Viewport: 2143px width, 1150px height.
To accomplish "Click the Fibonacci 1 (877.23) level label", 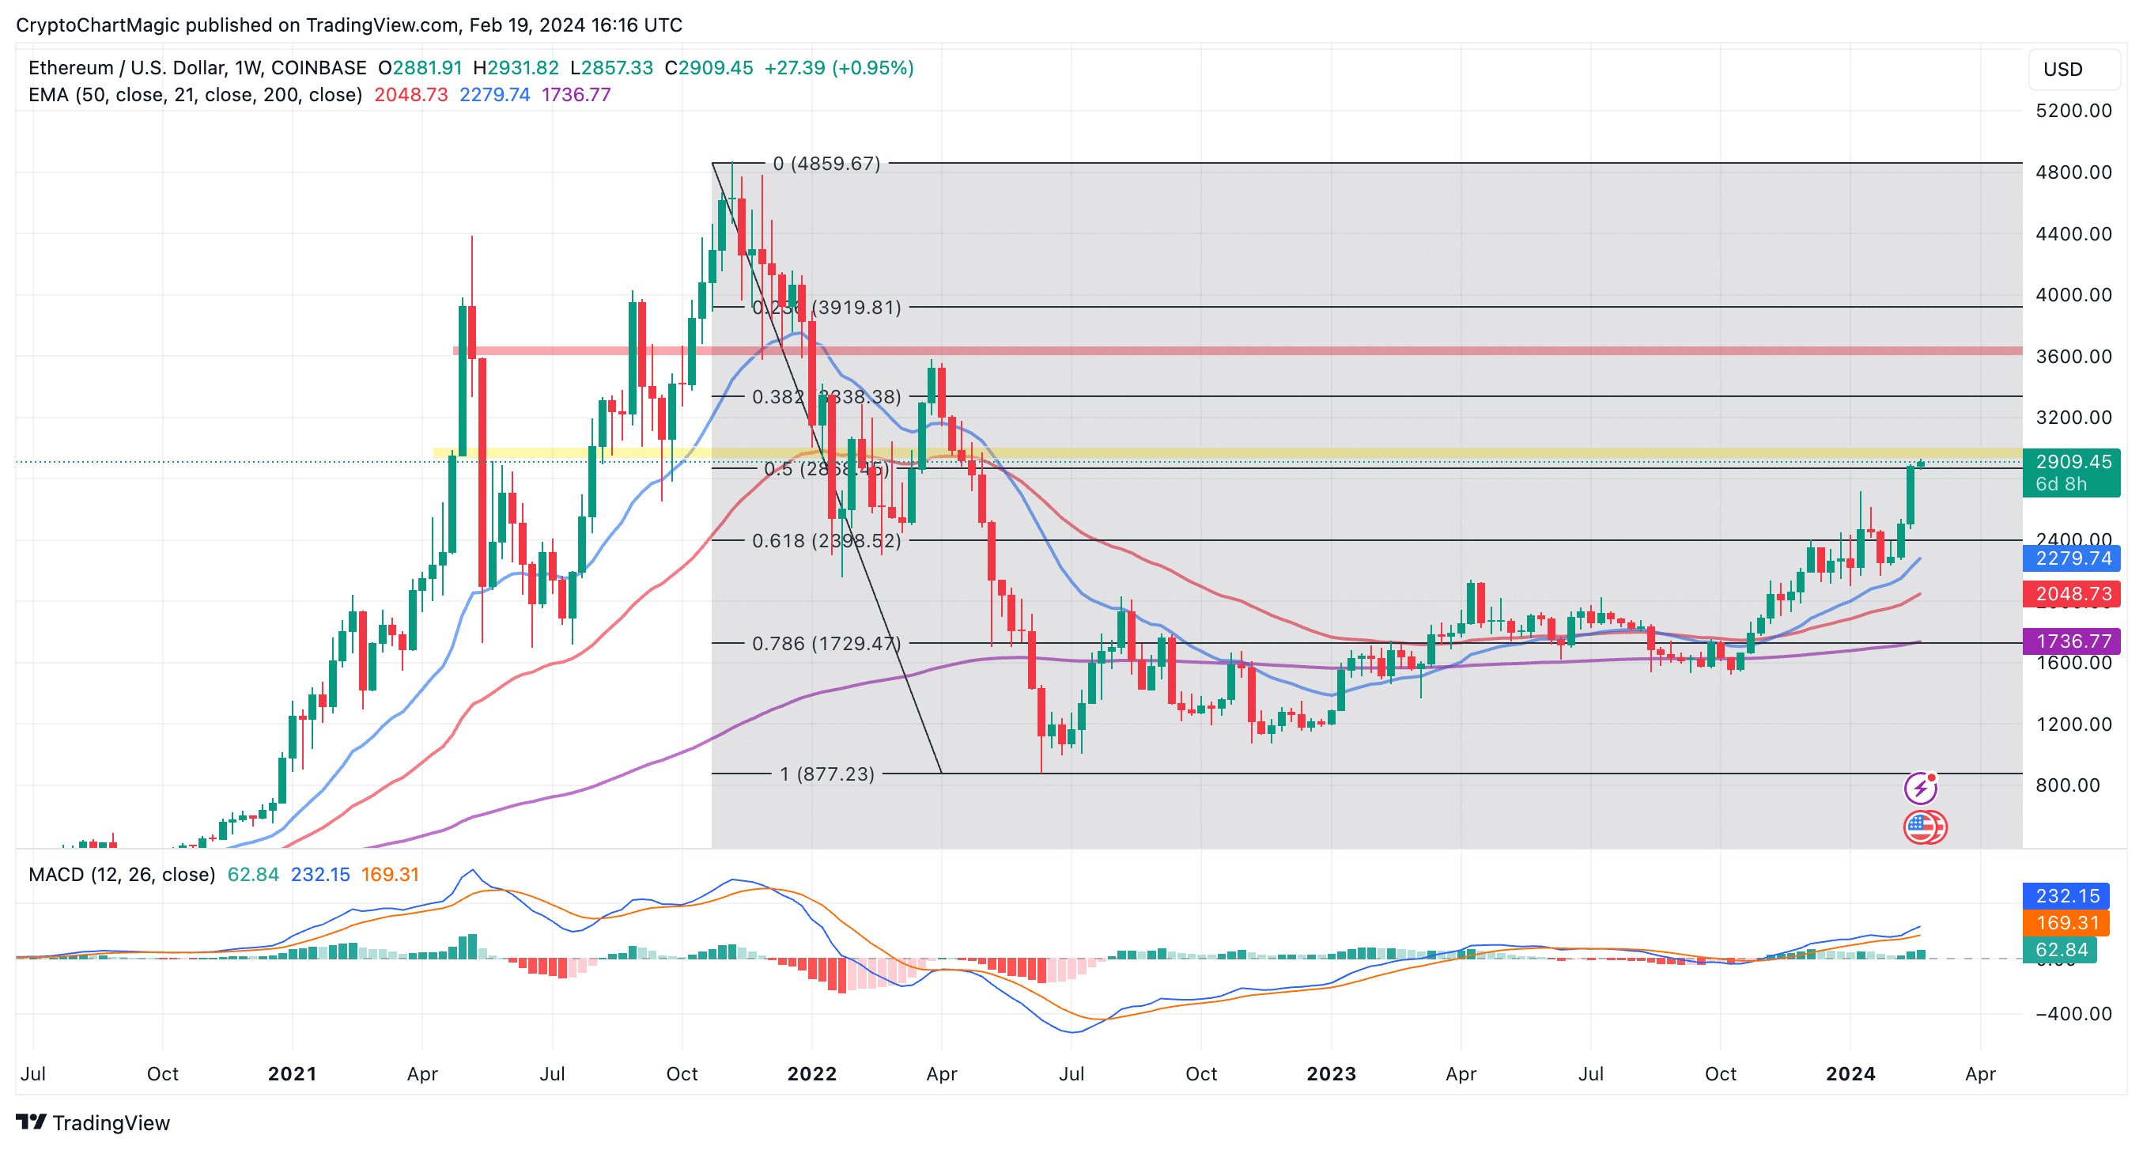I will pyautogui.click(x=827, y=774).
